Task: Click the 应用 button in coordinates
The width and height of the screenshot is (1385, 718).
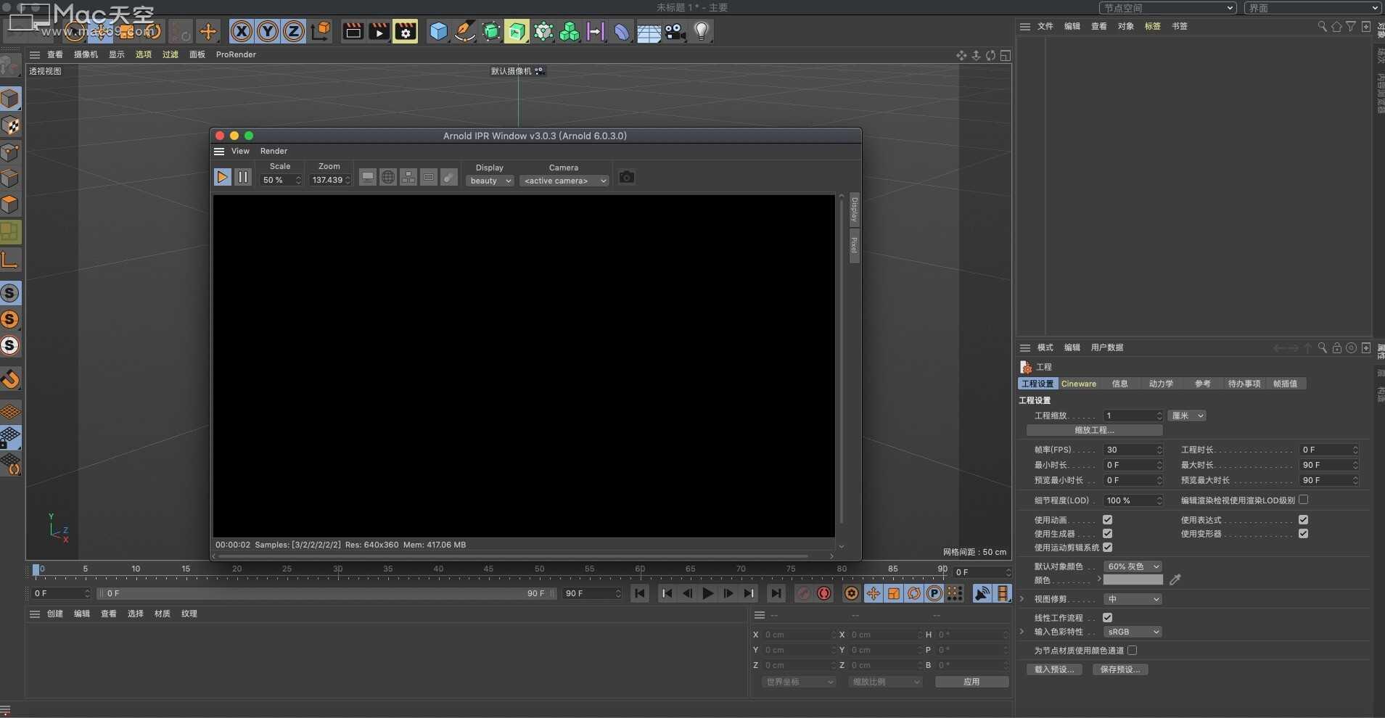Action: coord(971,682)
